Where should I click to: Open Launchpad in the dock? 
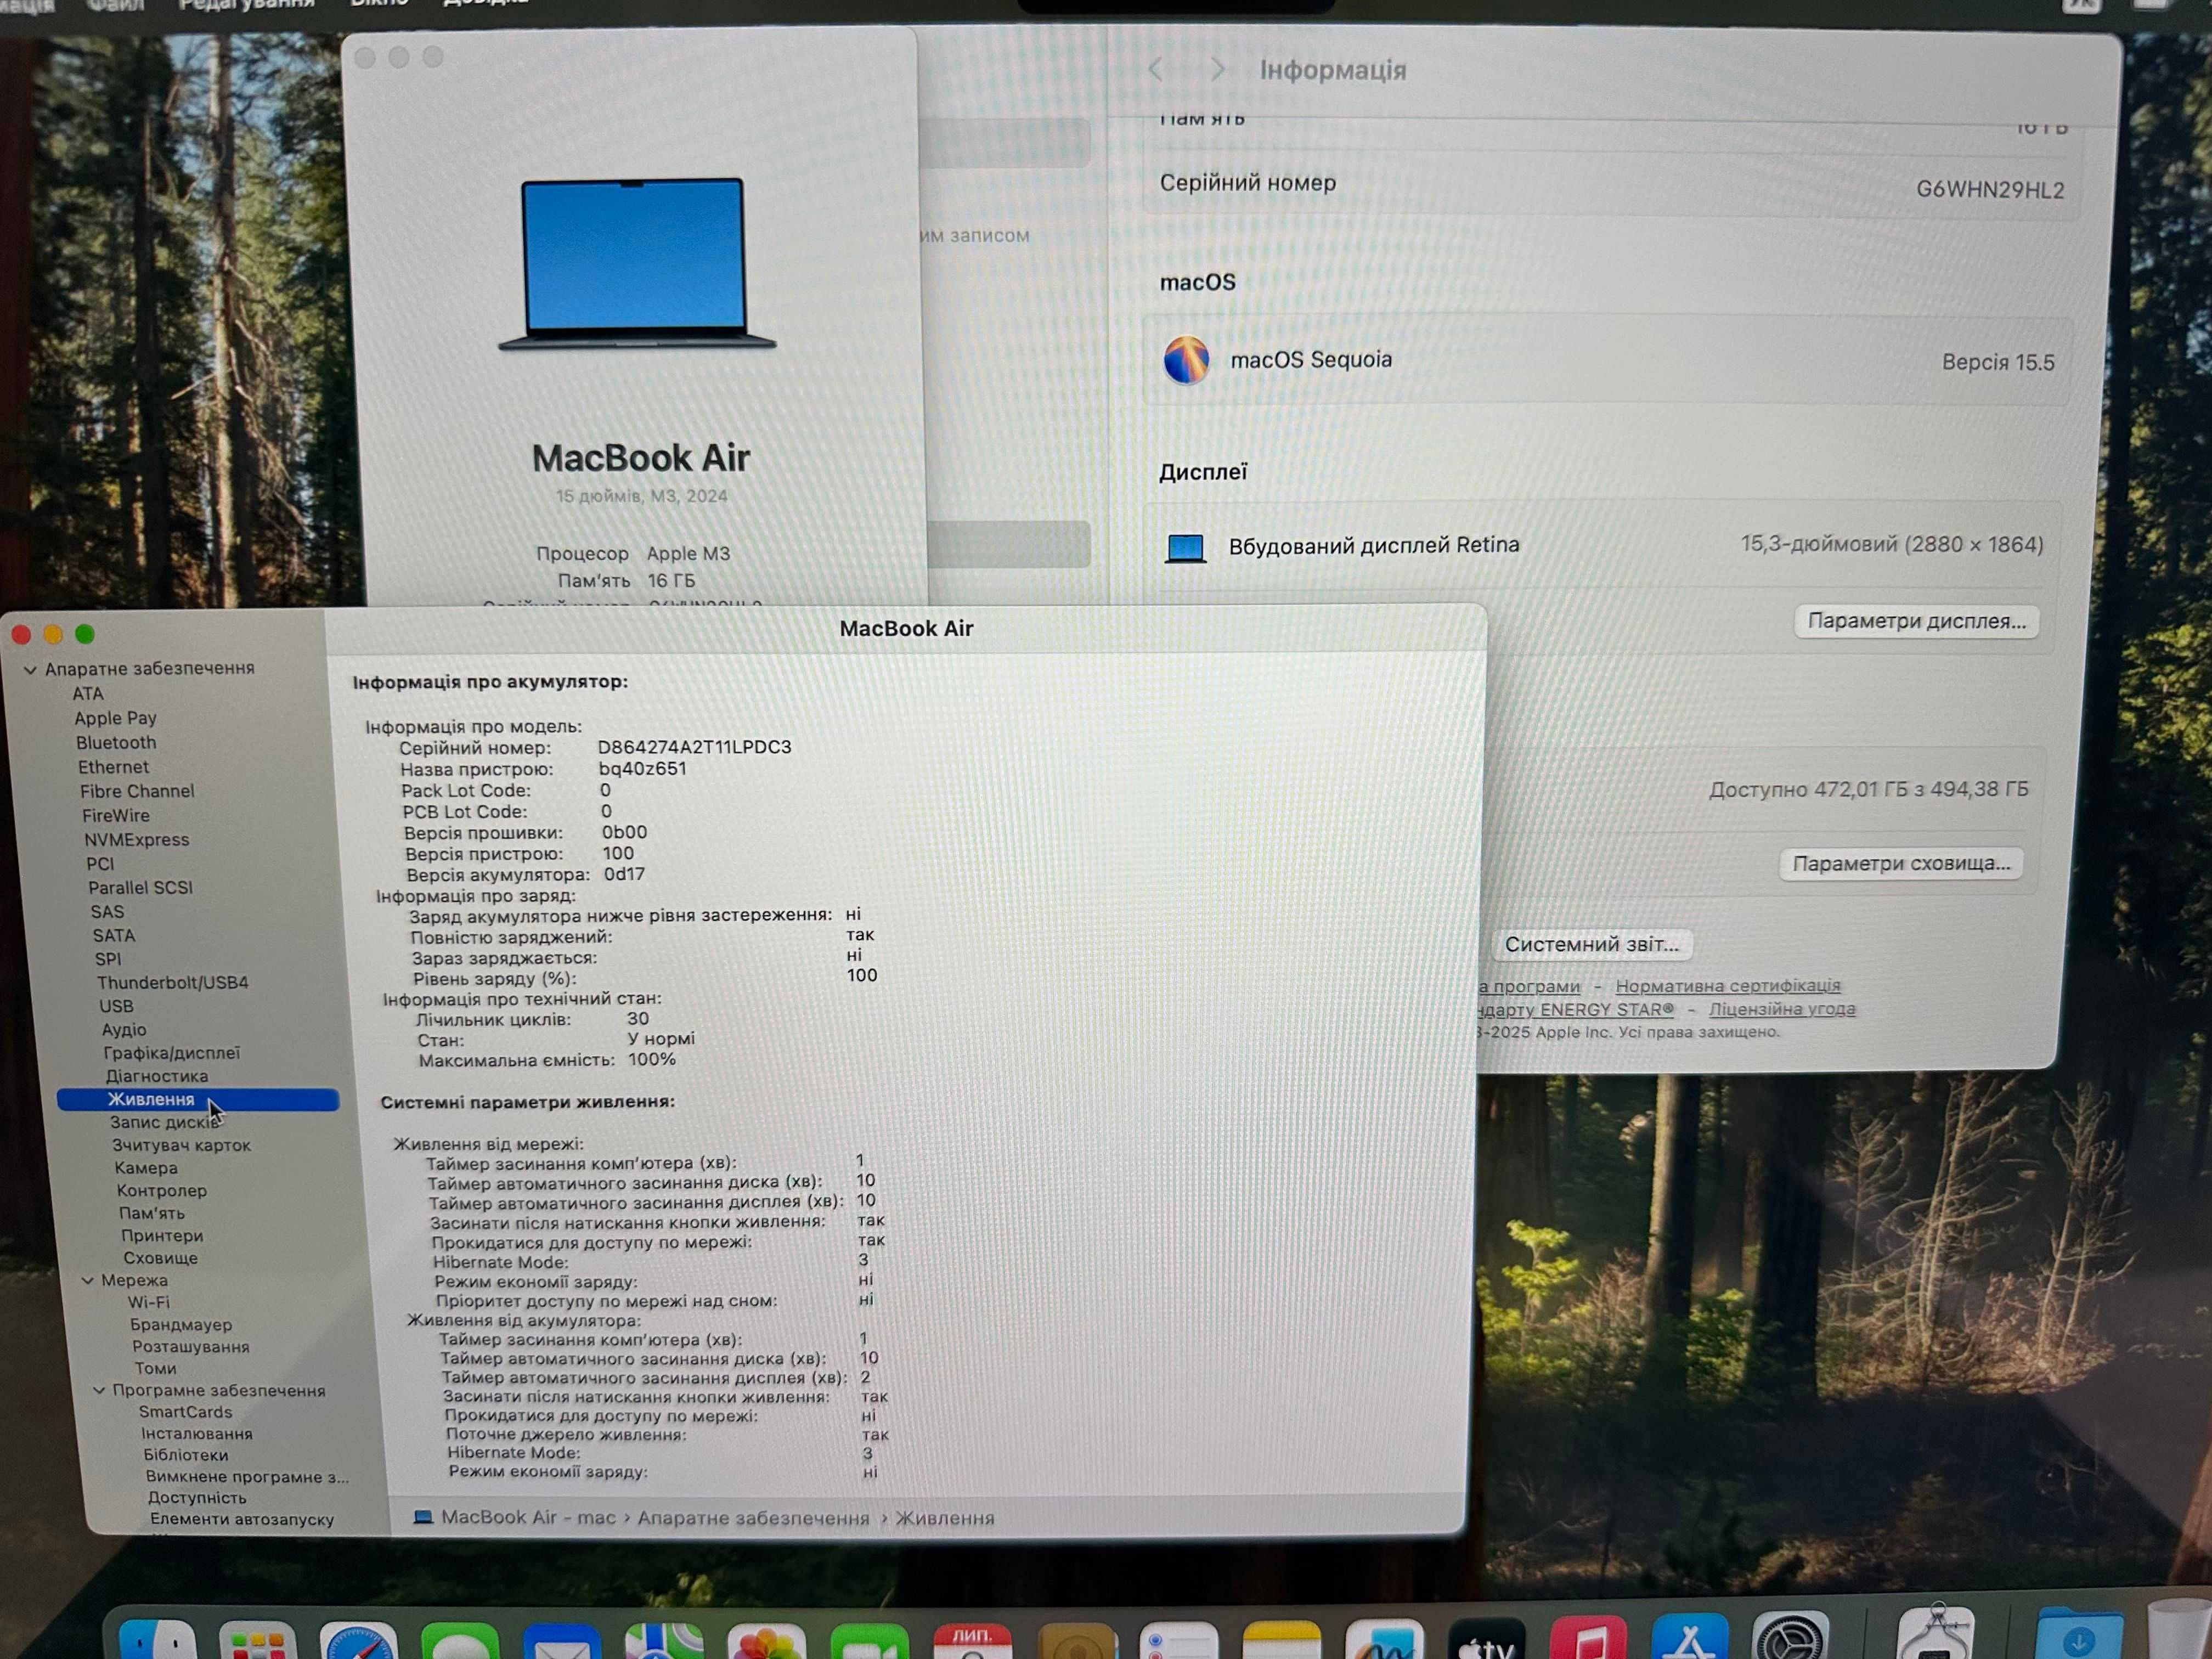click(258, 1641)
